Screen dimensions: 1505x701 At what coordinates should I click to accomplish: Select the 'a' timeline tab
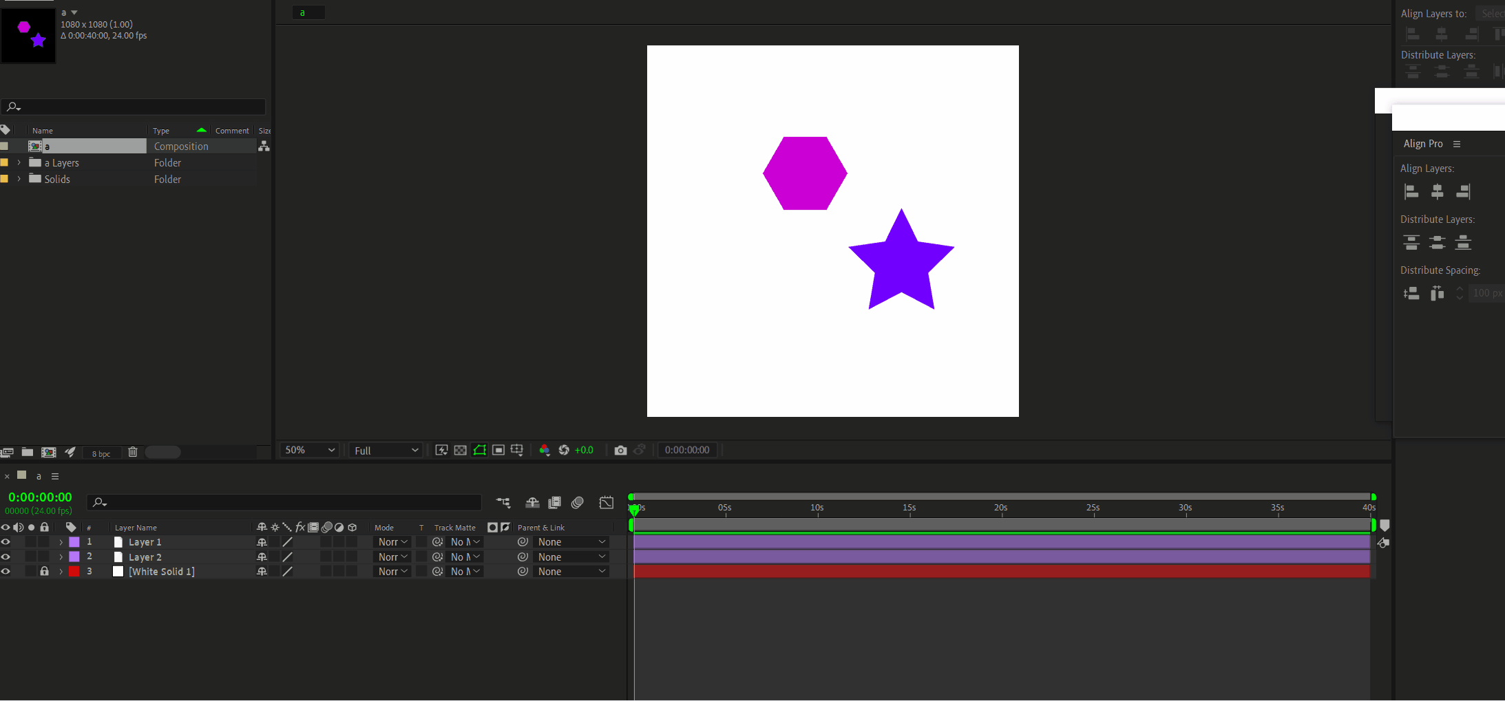[39, 476]
